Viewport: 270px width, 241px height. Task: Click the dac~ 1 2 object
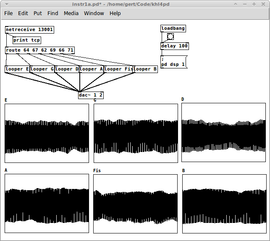pyautogui.click(x=91, y=95)
